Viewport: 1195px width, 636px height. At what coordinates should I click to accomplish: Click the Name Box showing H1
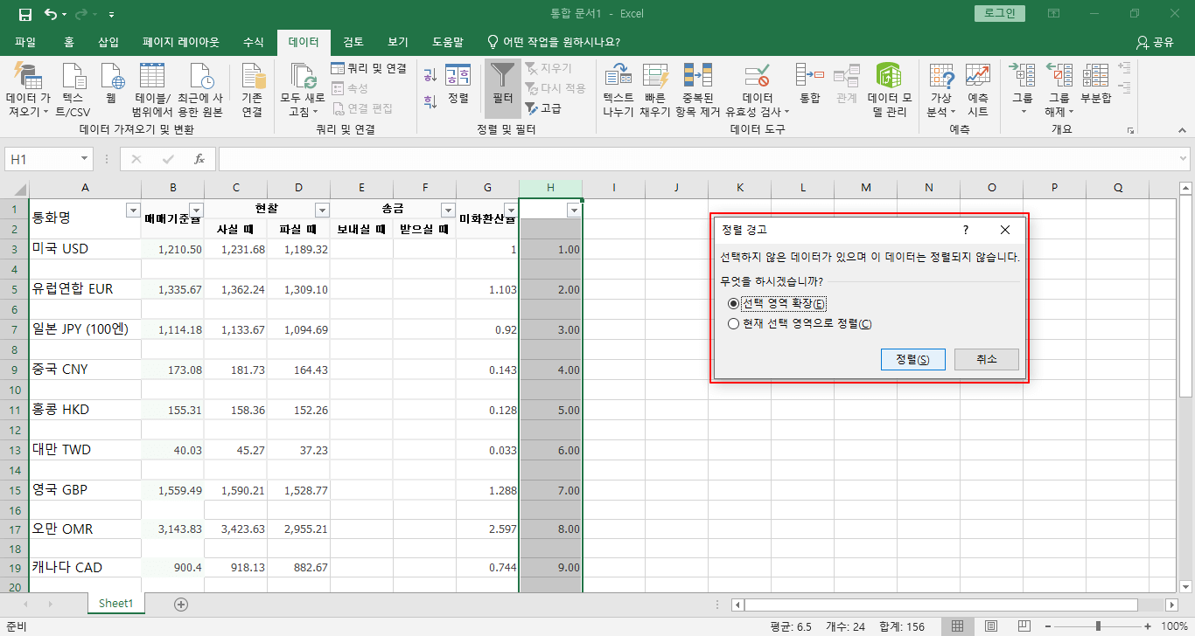(41, 159)
